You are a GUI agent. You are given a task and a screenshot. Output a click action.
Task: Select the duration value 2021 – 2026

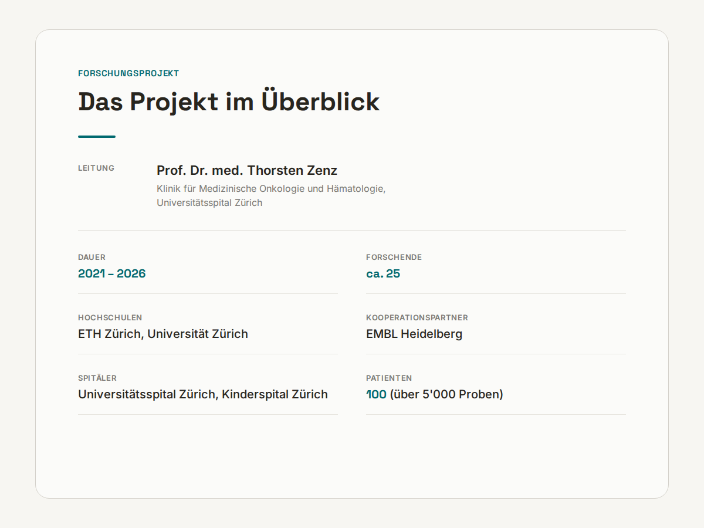(x=112, y=274)
